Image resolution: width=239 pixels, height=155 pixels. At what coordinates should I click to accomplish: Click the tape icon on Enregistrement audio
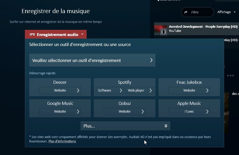(x=32, y=34)
